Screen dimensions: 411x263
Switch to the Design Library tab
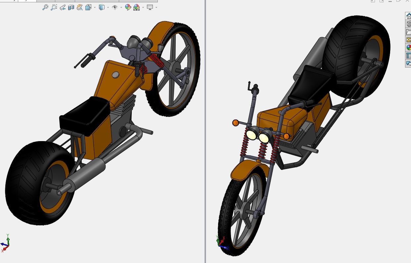pos(409,24)
